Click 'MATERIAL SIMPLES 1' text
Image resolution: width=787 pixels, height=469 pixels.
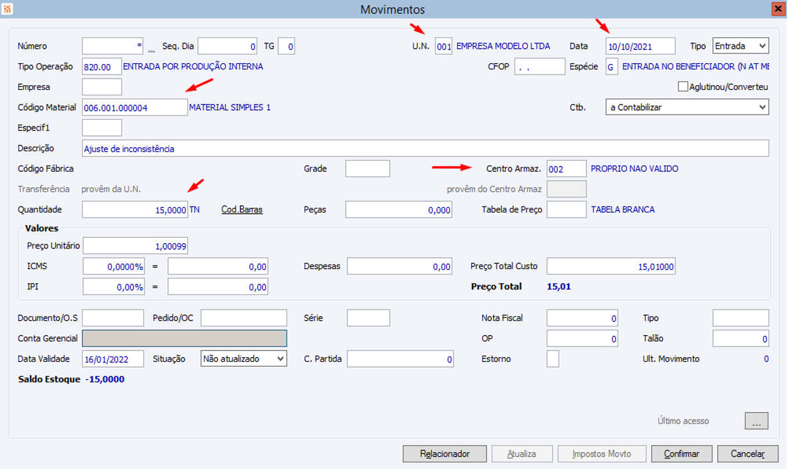(230, 107)
